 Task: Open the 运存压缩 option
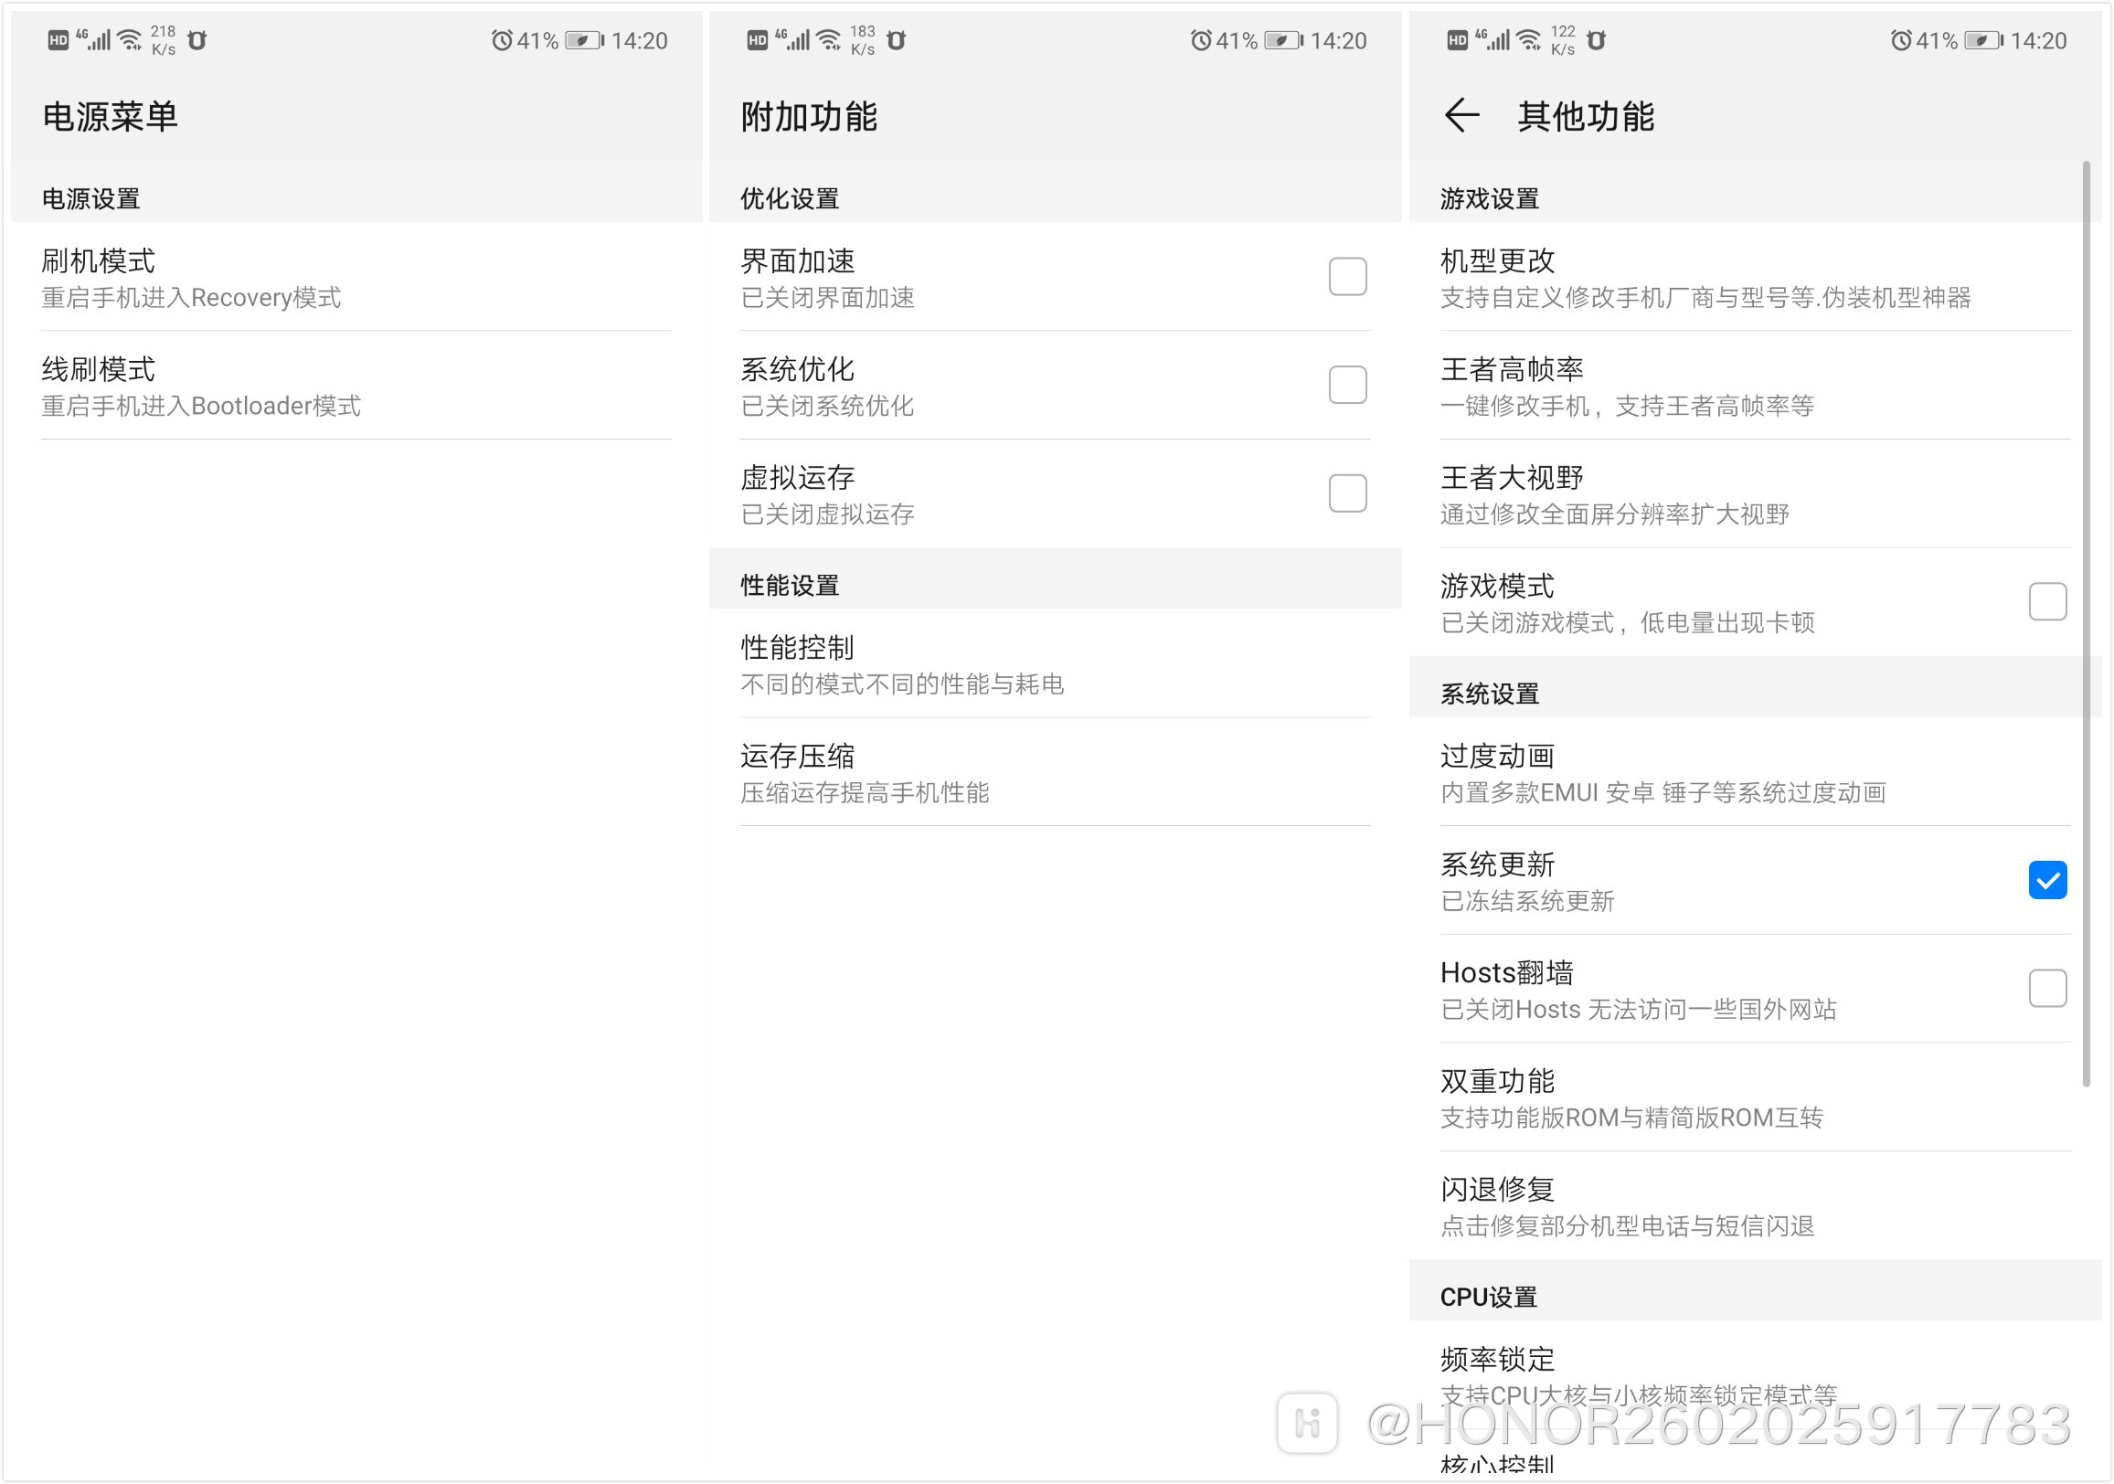1055,772
